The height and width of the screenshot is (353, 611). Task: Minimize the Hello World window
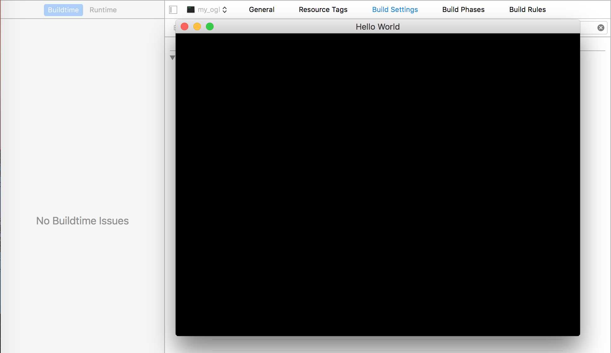pos(197,26)
